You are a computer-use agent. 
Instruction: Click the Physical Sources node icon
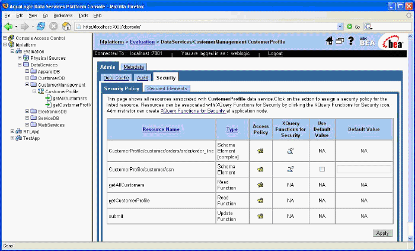(x=26, y=58)
